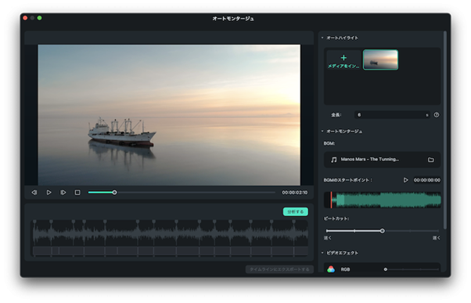Click the タイムラインにエクスポートする button
Image resolution: width=471 pixels, height=303 pixels.
click(x=279, y=269)
